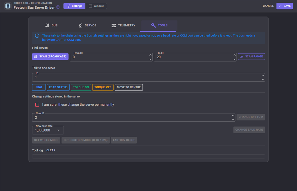Increase the New ID value
297x191 pixels.
pyautogui.click(x=233, y=115)
